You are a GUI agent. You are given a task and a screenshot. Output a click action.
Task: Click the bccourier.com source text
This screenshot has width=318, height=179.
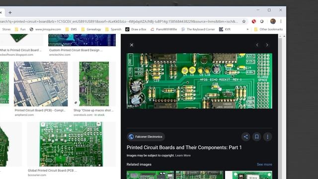37,175
